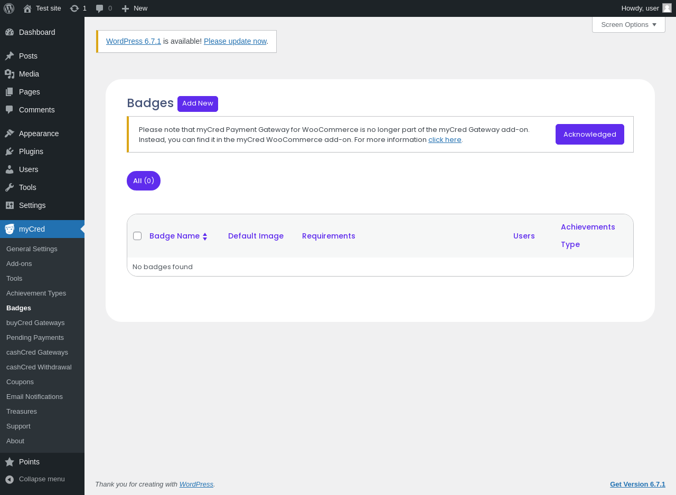
Task: Go to Achievement Types
Action: pyautogui.click(x=36, y=293)
